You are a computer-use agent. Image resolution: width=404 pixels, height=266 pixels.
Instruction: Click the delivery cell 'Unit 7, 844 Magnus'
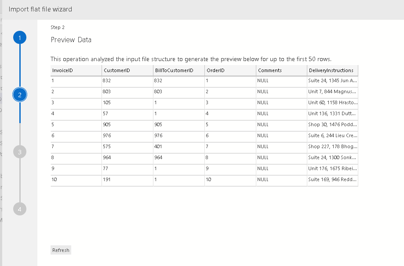332,92
